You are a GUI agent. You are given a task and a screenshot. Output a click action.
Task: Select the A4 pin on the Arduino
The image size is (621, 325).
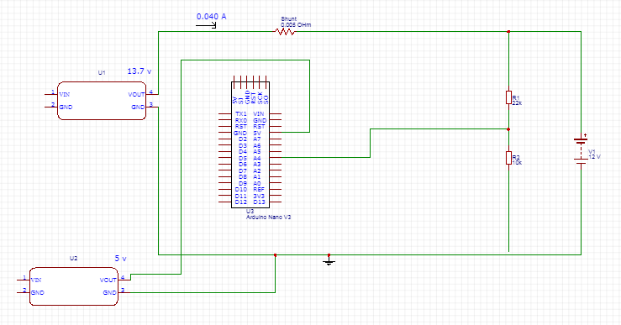tap(257, 158)
